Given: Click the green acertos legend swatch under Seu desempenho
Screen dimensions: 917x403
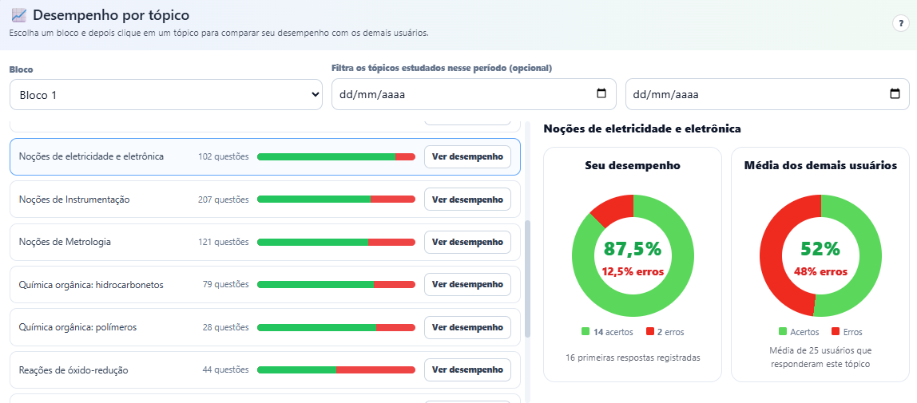Looking at the screenshot, I should coord(586,332).
